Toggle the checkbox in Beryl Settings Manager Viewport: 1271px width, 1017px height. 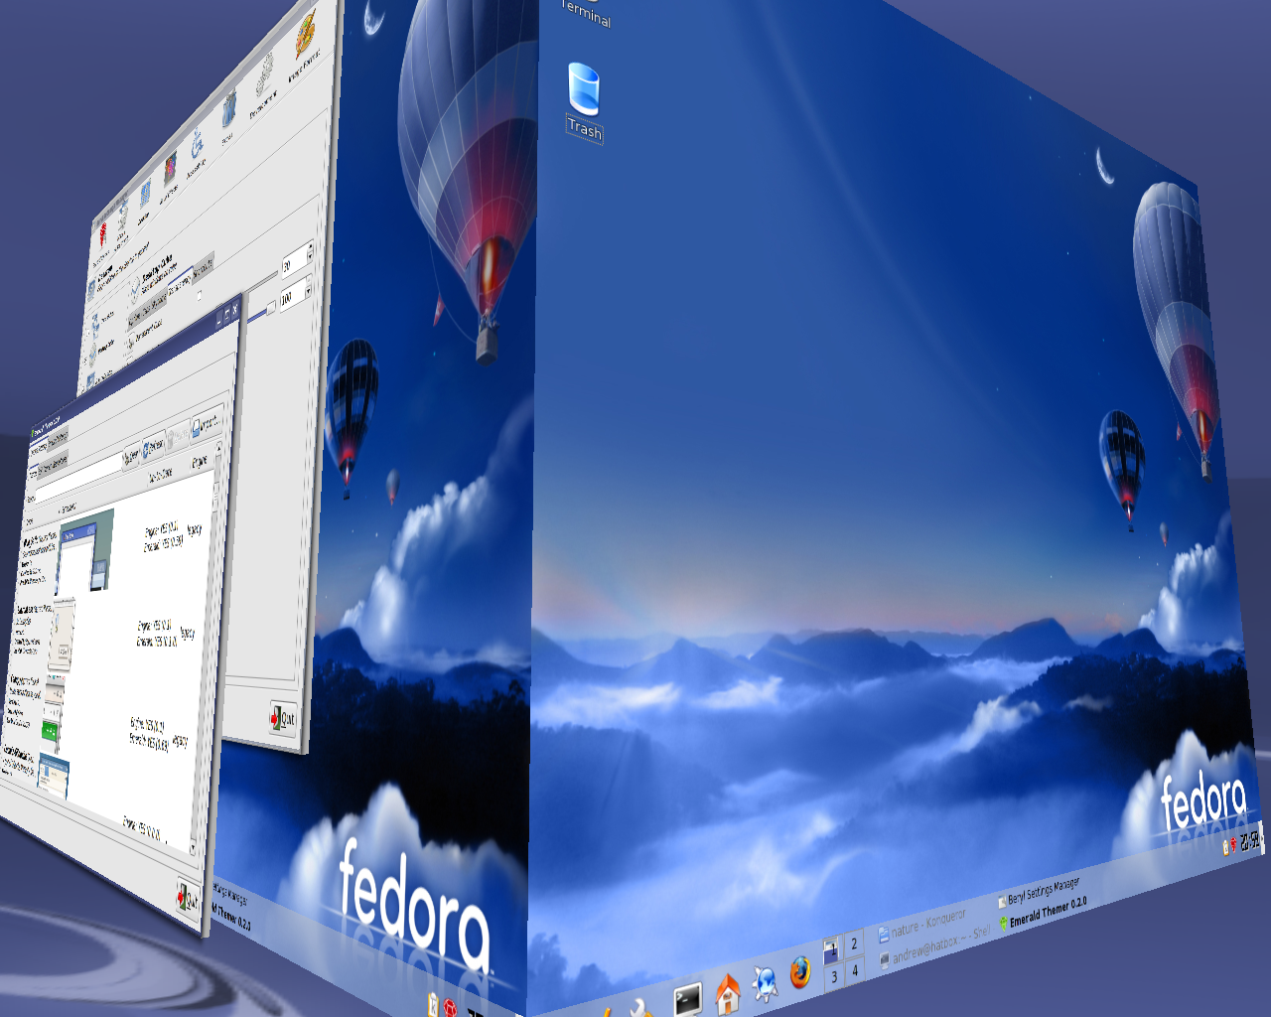pos(199,295)
